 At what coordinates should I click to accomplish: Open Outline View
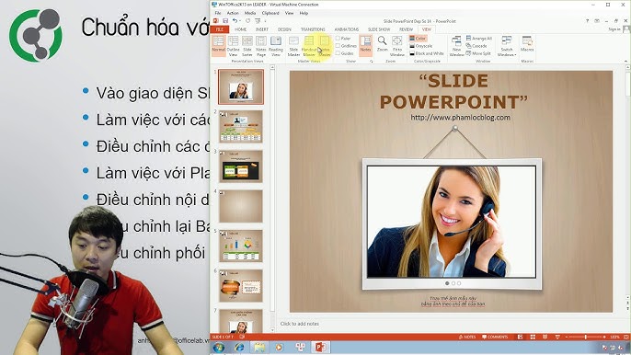click(x=233, y=46)
